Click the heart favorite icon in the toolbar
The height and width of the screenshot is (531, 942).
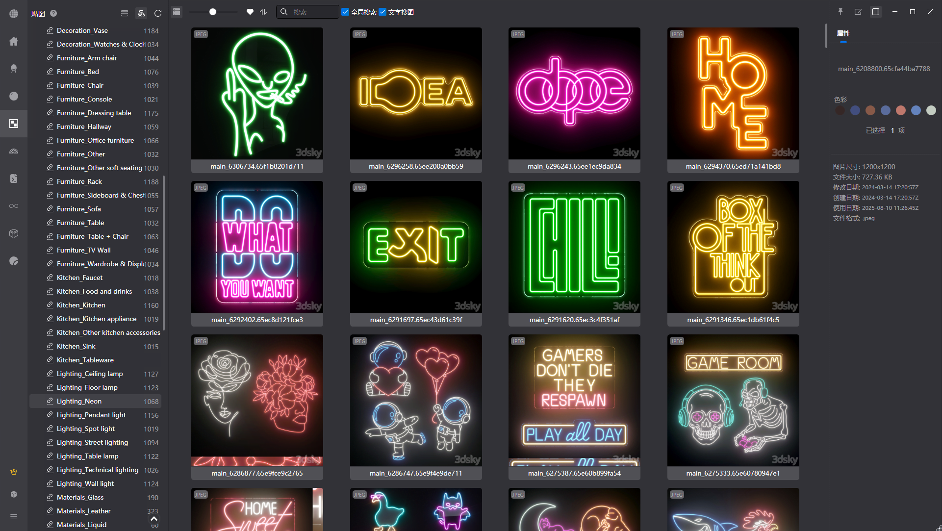click(x=250, y=11)
